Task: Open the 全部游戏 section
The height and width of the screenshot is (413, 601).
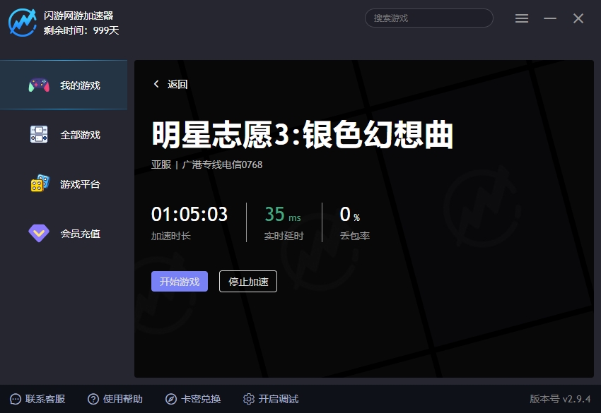Action: [64, 135]
